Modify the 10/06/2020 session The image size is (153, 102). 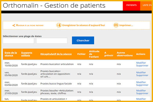tap(141, 63)
